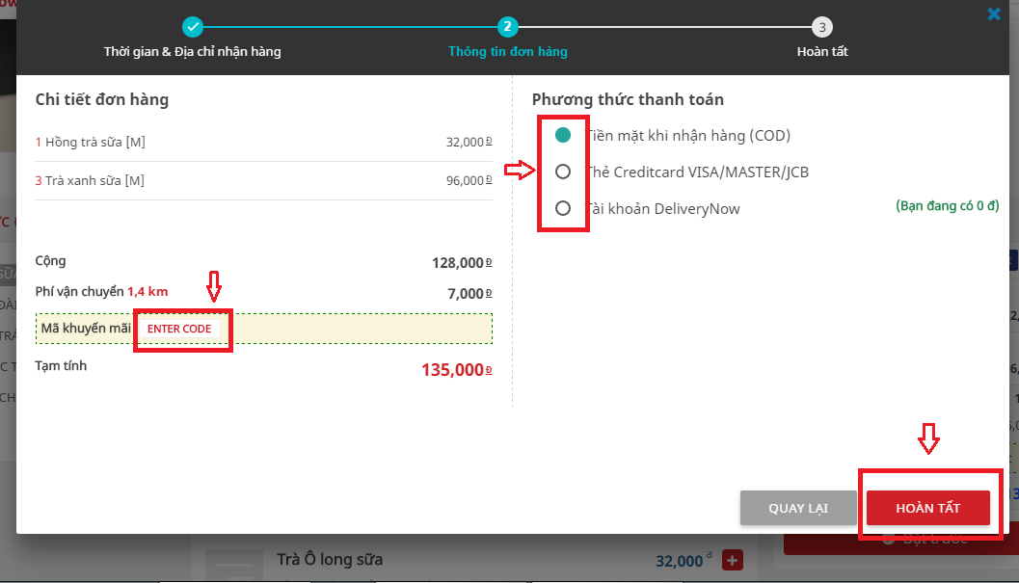Jump to the Hoàn tất step label
The width and height of the screenshot is (1019, 583).
click(821, 51)
